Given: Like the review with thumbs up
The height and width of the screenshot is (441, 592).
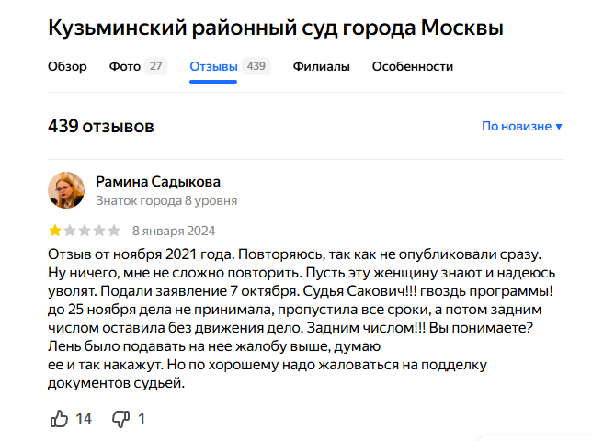Looking at the screenshot, I should [x=59, y=418].
